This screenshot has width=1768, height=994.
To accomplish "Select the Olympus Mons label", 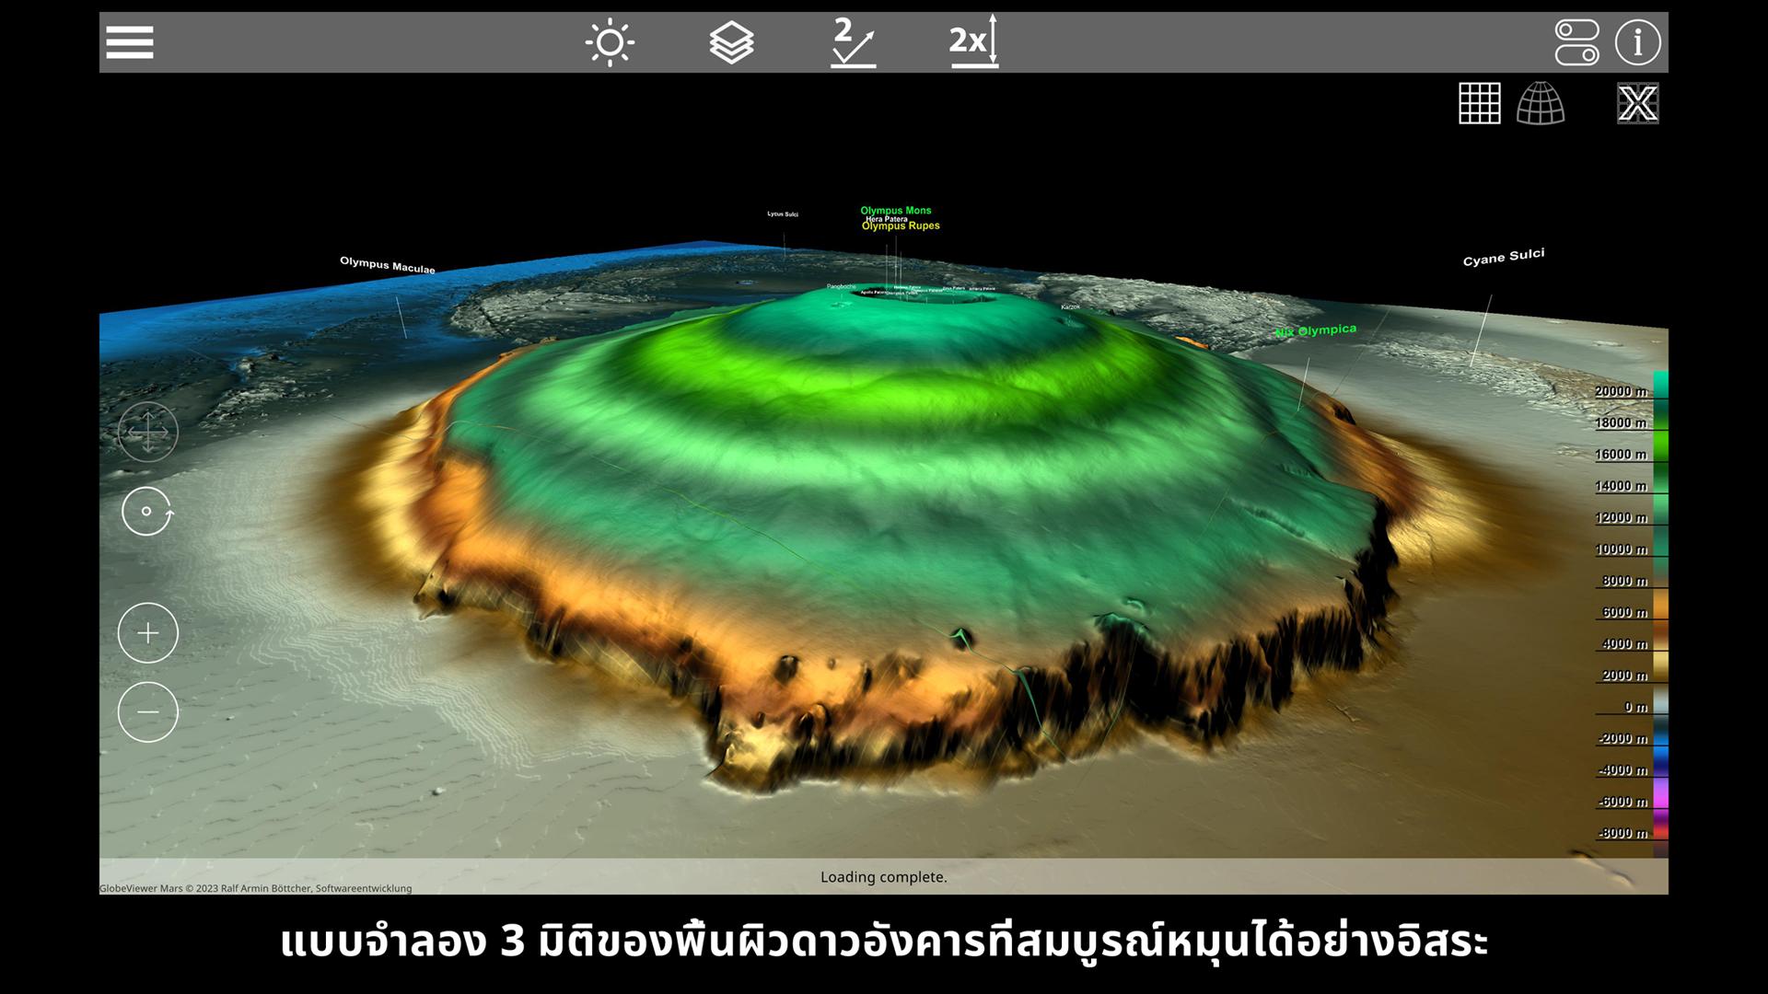I will click(896, 211).
